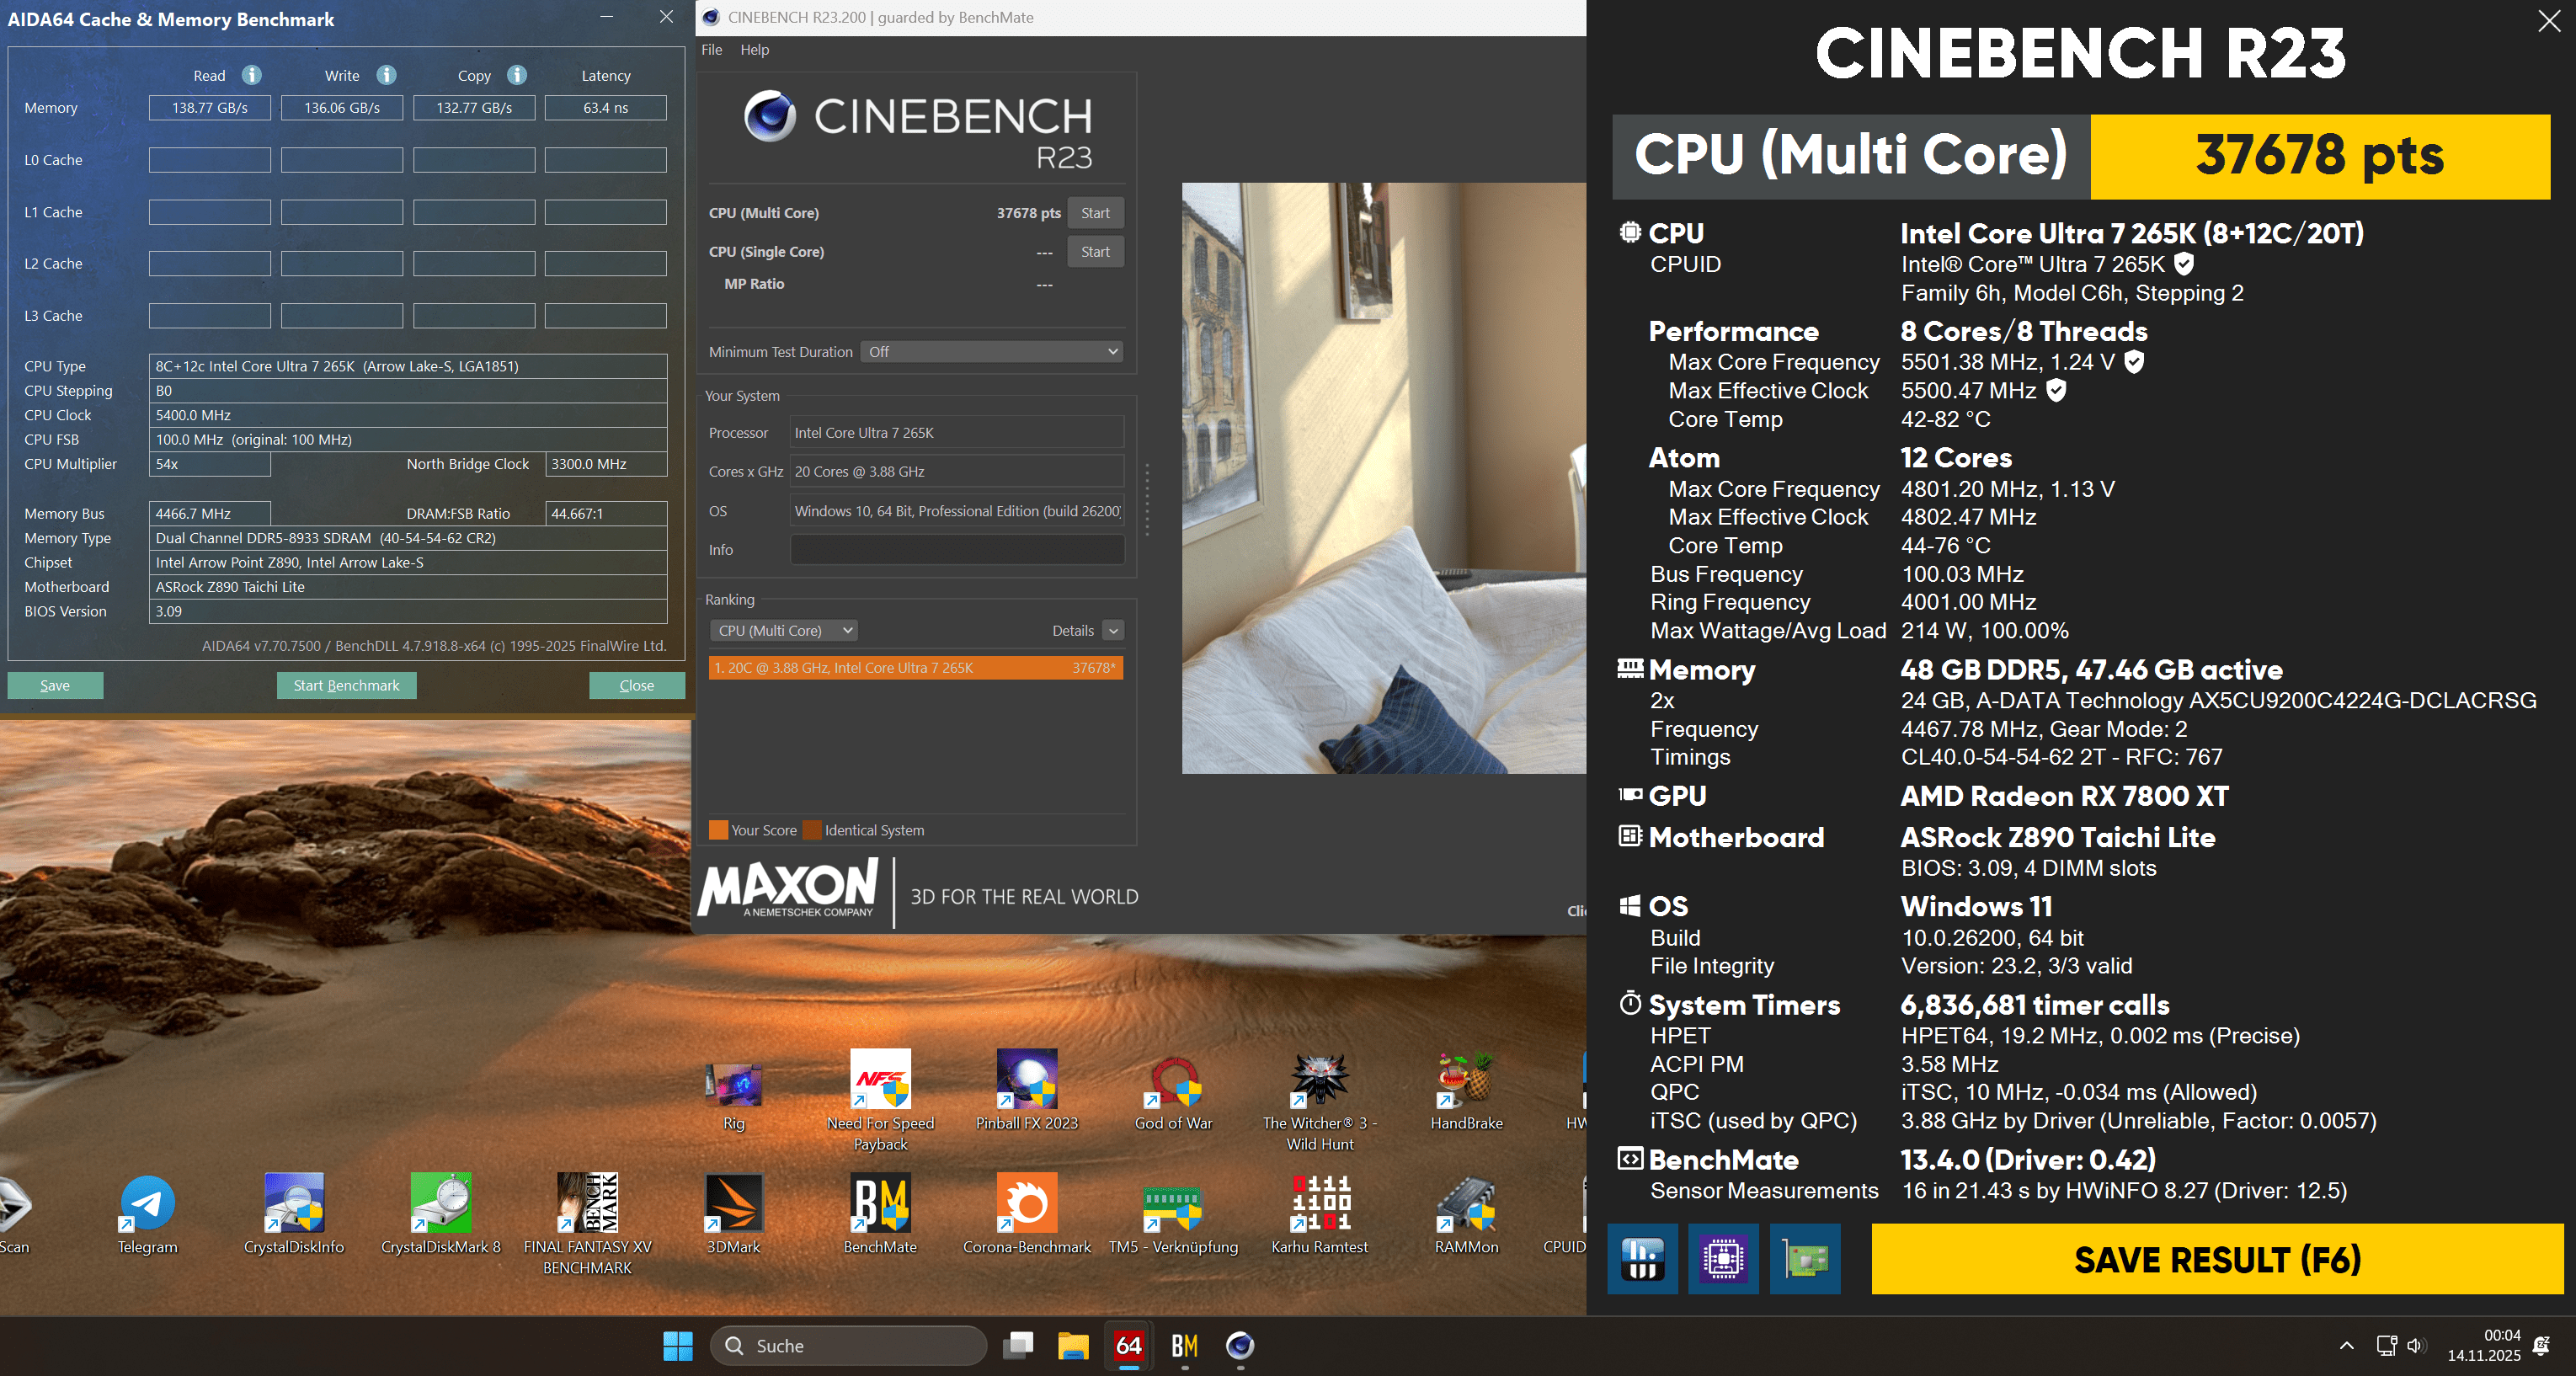Open the File menu in Cinebench
The image size is (2576, 1376).
(x=711, y=50)
